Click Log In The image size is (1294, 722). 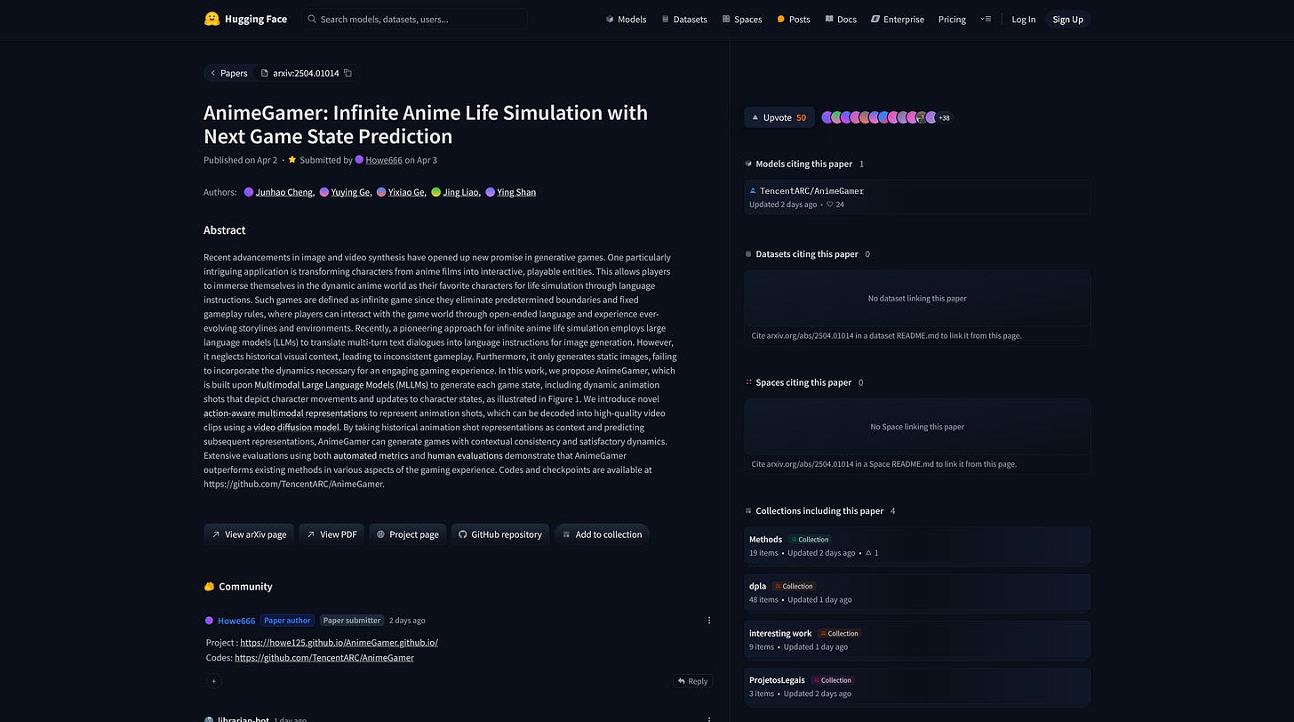point(1023,19)
